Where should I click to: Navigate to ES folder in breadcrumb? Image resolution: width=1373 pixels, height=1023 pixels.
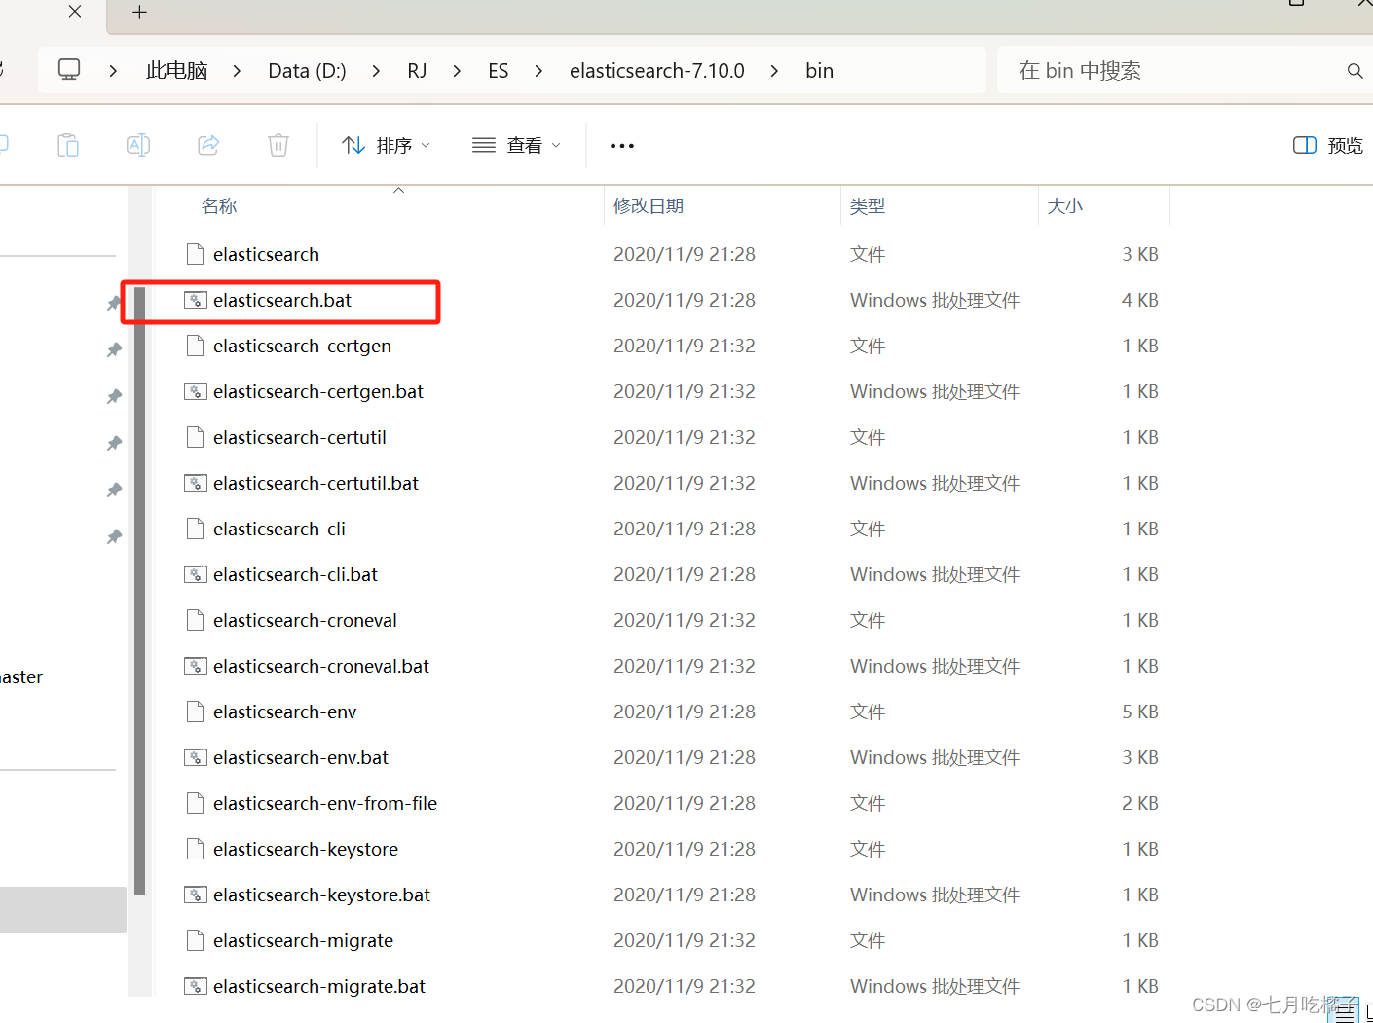tap(499, 71)
